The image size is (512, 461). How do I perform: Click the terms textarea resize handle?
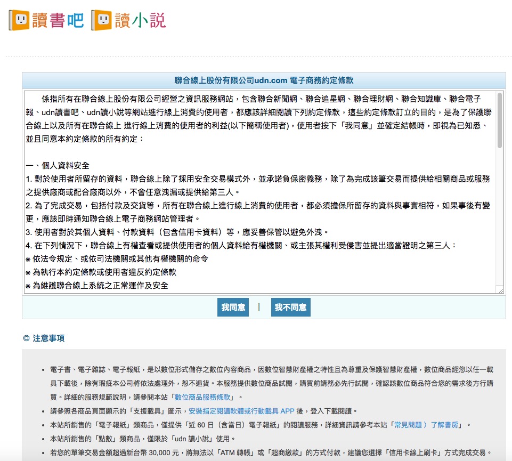[501, 290]
